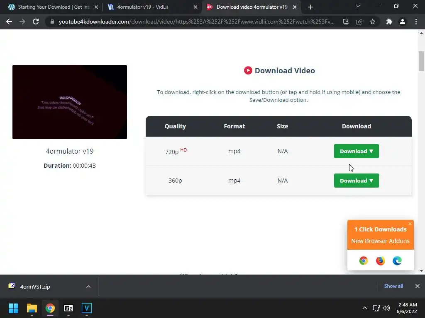Click the share page icon
This screenshot has width=425, height=318.
359,22
